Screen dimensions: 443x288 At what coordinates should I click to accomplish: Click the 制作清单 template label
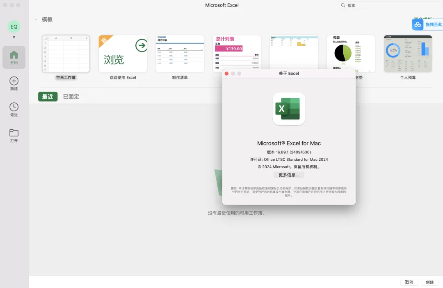(x=180, y=77)
